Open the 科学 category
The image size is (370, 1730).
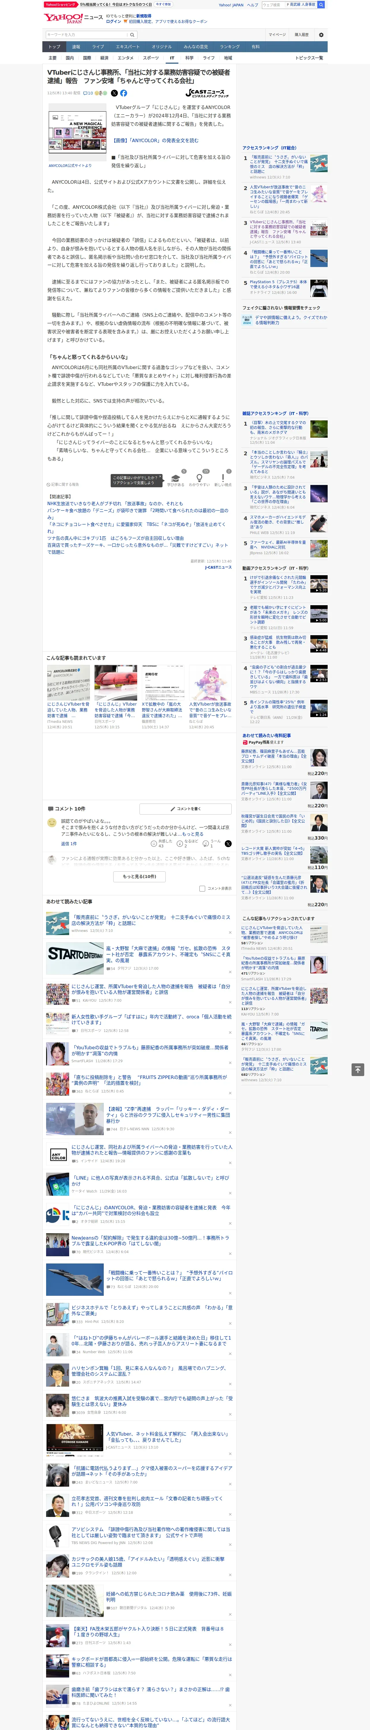pos(189,58)
